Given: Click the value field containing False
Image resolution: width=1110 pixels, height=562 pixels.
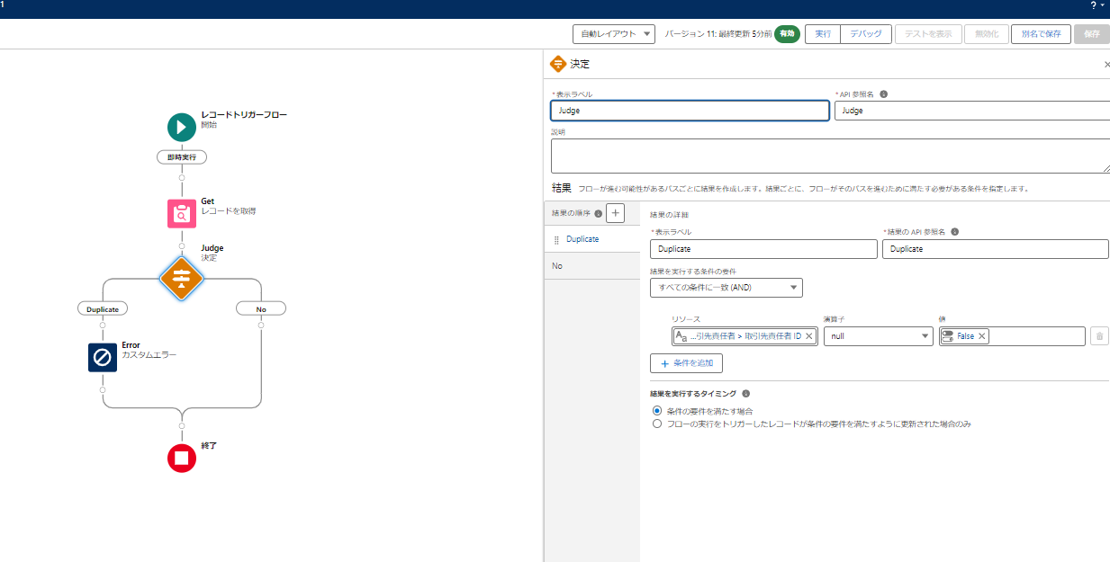Looking at the screenshot, I should (x=1012, y=336).
